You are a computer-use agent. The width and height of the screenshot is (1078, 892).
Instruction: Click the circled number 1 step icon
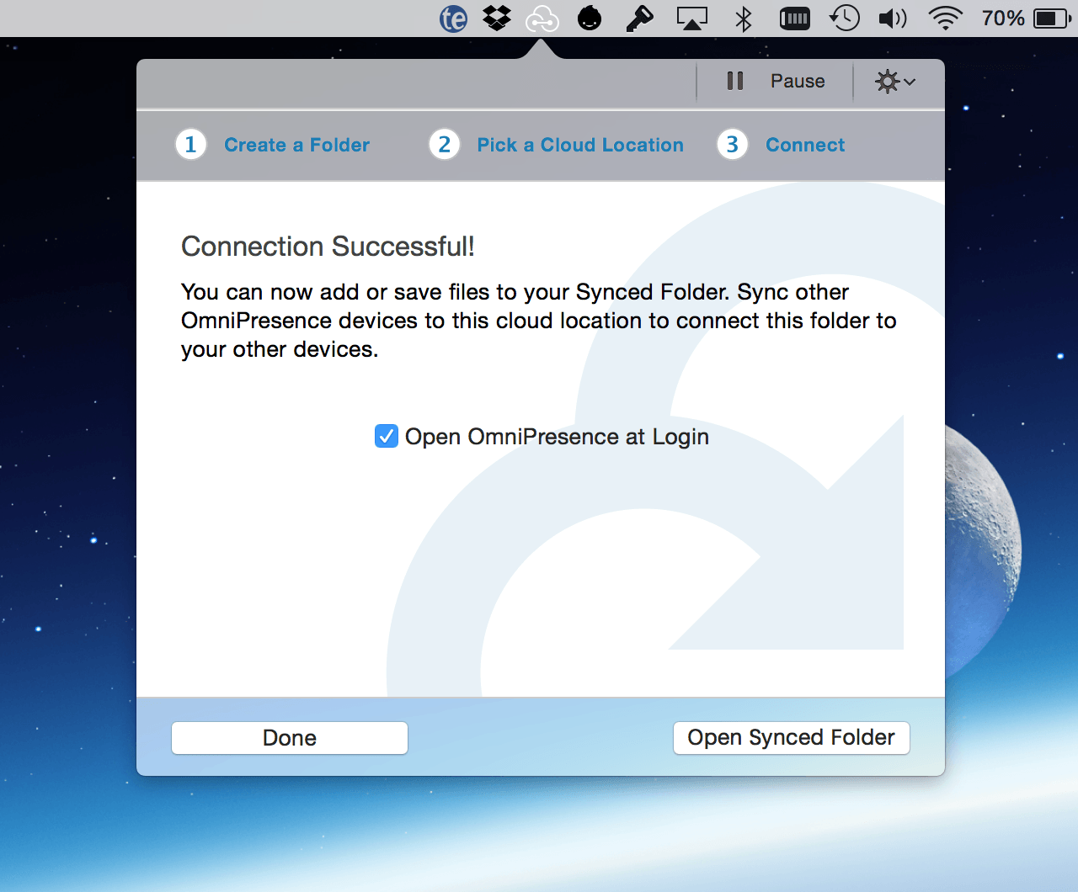click(191, 145)
